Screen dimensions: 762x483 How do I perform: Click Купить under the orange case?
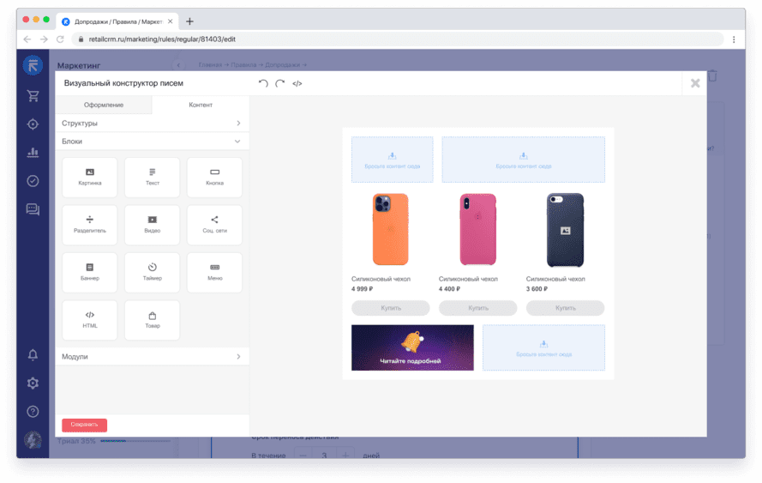[x=391, y=308]
